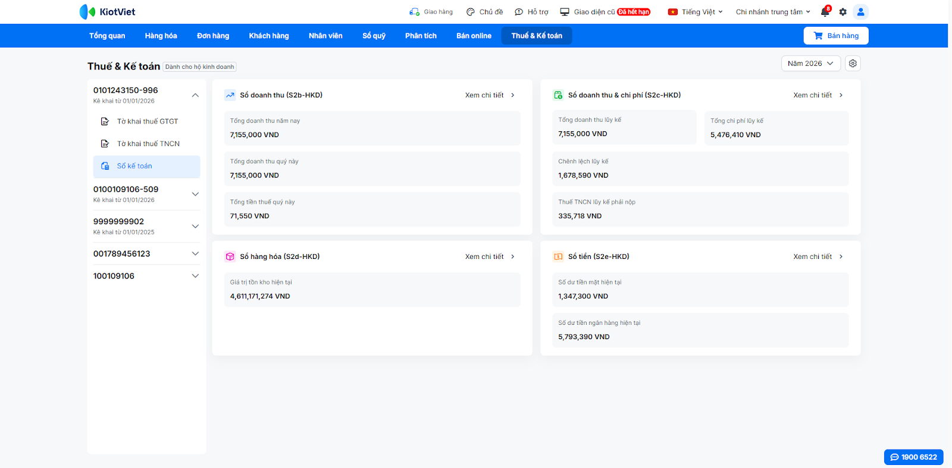Click the Giao diện cũ monitor icon

565,12
